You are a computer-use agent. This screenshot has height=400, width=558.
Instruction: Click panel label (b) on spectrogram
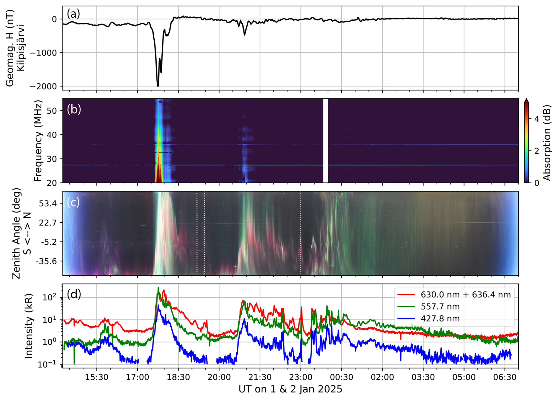click(74, 109)
